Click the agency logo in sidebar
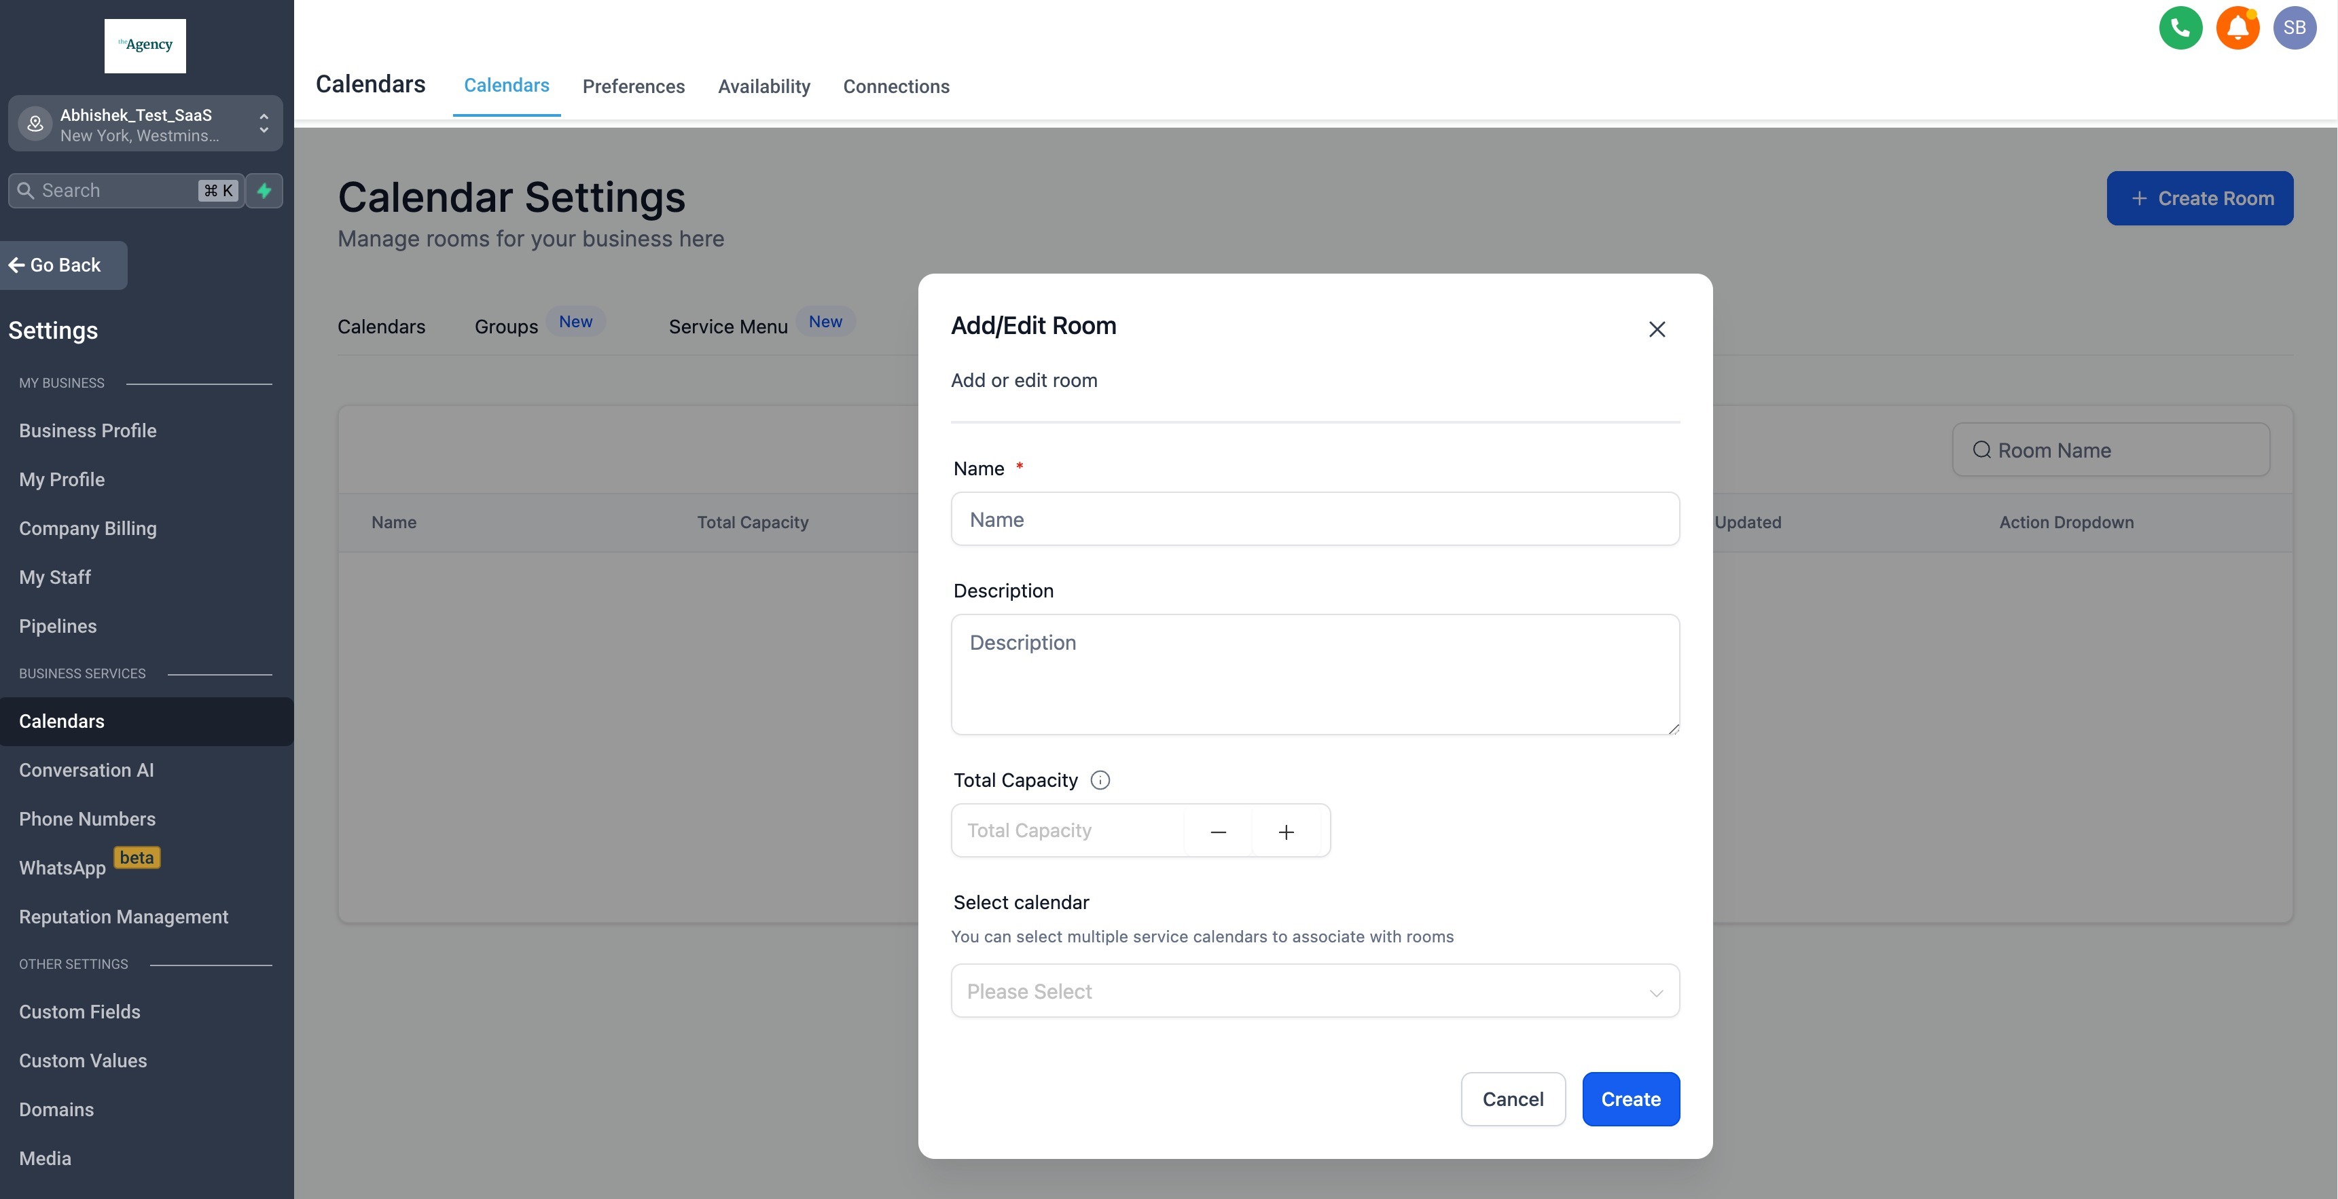Screen dimensions: 2338x1199 pyautogui.click(x=145, y=45)
